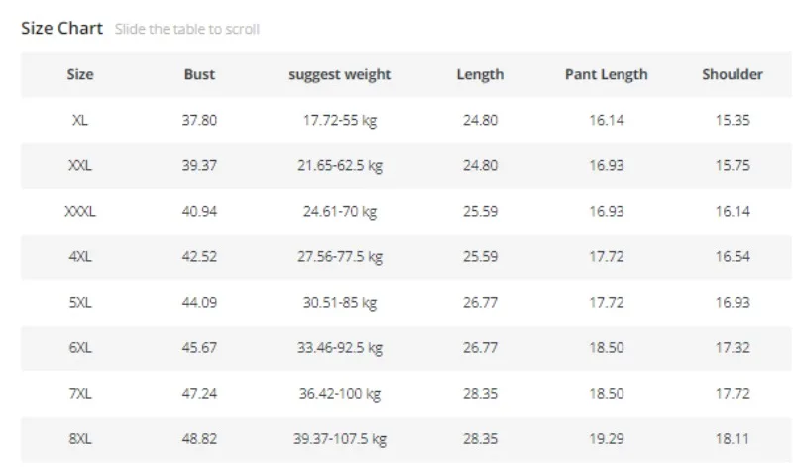Click the 18.11 shoulder value

pos(733,438)
